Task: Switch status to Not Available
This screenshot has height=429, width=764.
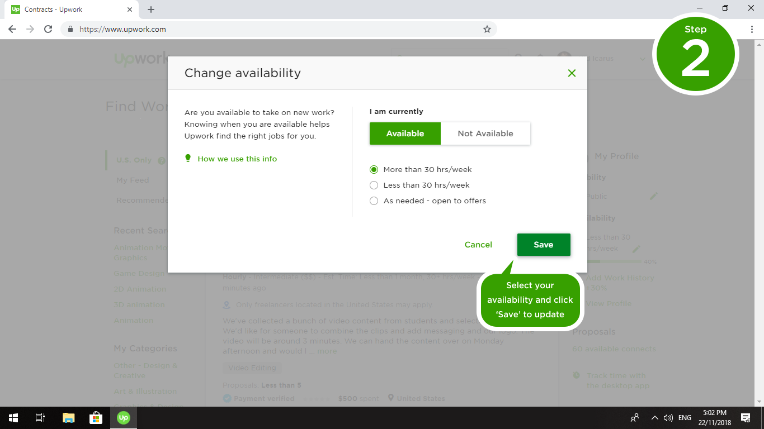Action: [485, 134]
